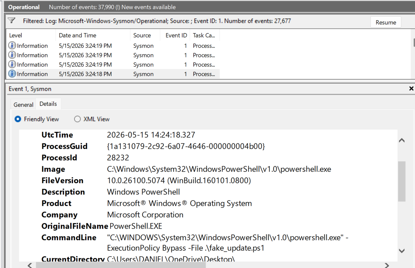Click the ProcessGuid value
This screenshot has width=415, height=268.
186,146
